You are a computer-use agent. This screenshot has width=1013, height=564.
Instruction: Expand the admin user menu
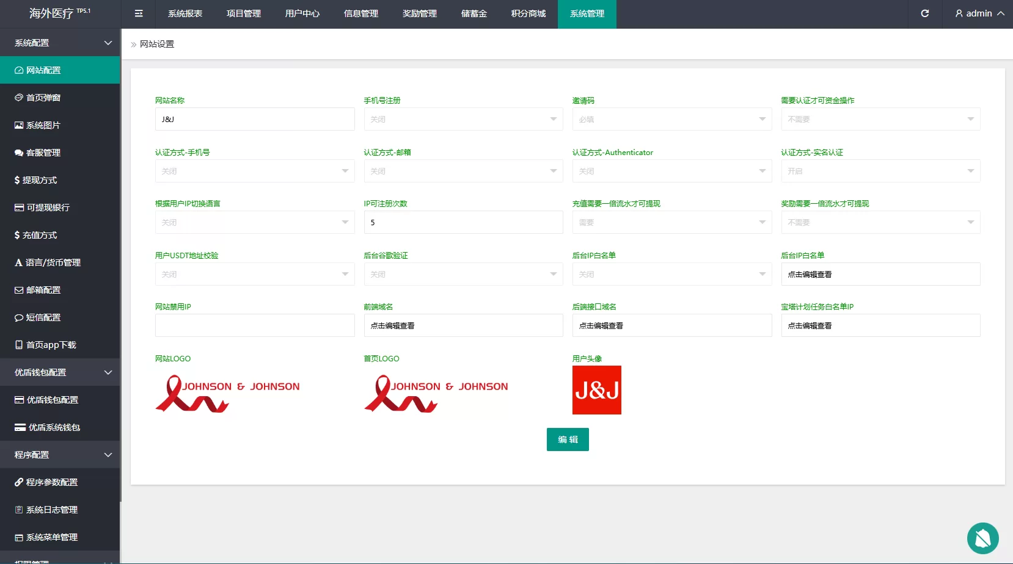[979, 13]
